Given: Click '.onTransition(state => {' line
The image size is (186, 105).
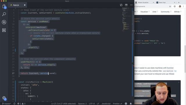Looking at the screenshot, I should pyautogui.click(x=42, y=30).
